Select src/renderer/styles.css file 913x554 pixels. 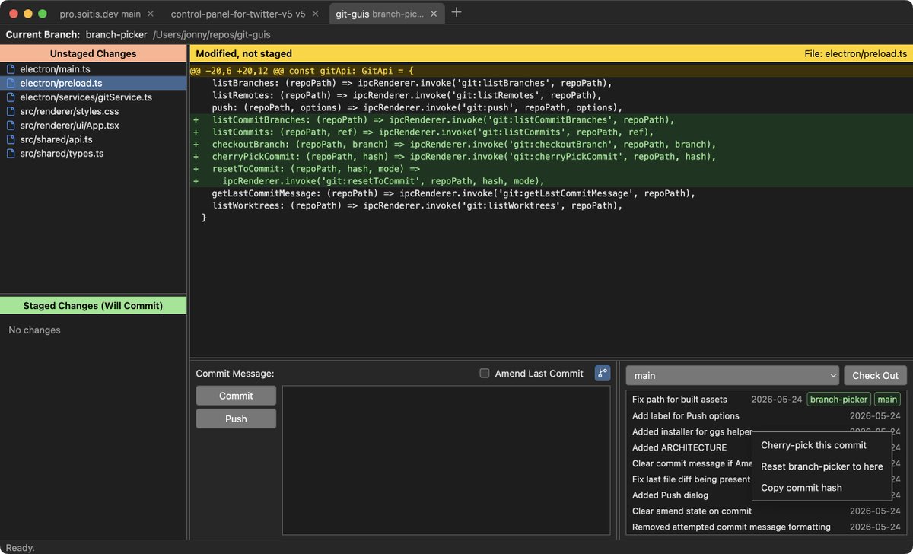tap(93, 112)
